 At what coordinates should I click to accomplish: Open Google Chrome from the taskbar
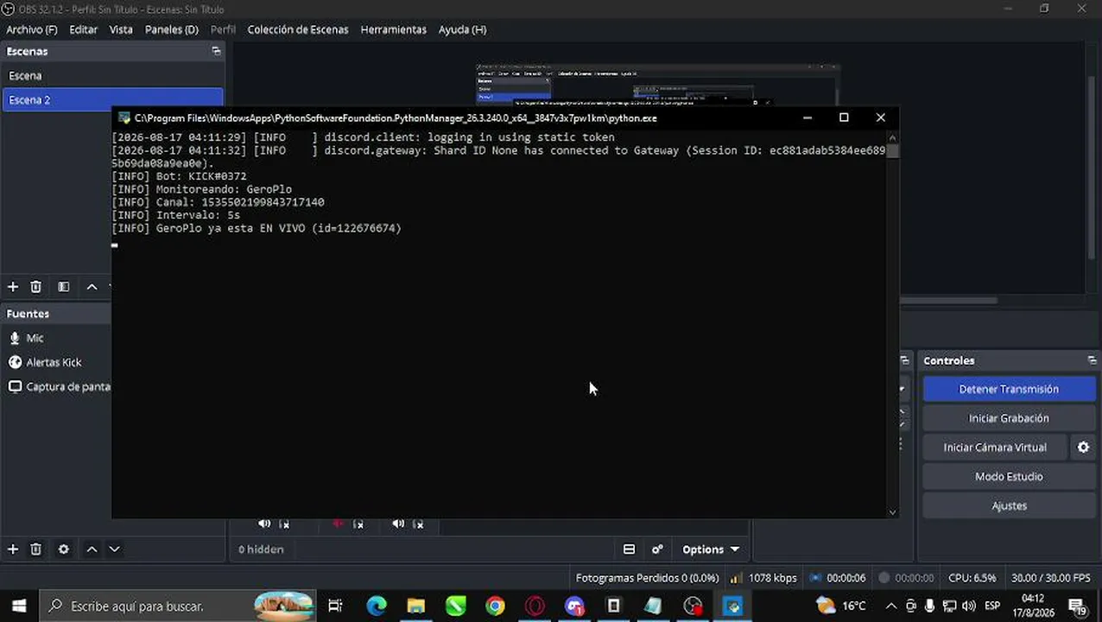(495, 606)
